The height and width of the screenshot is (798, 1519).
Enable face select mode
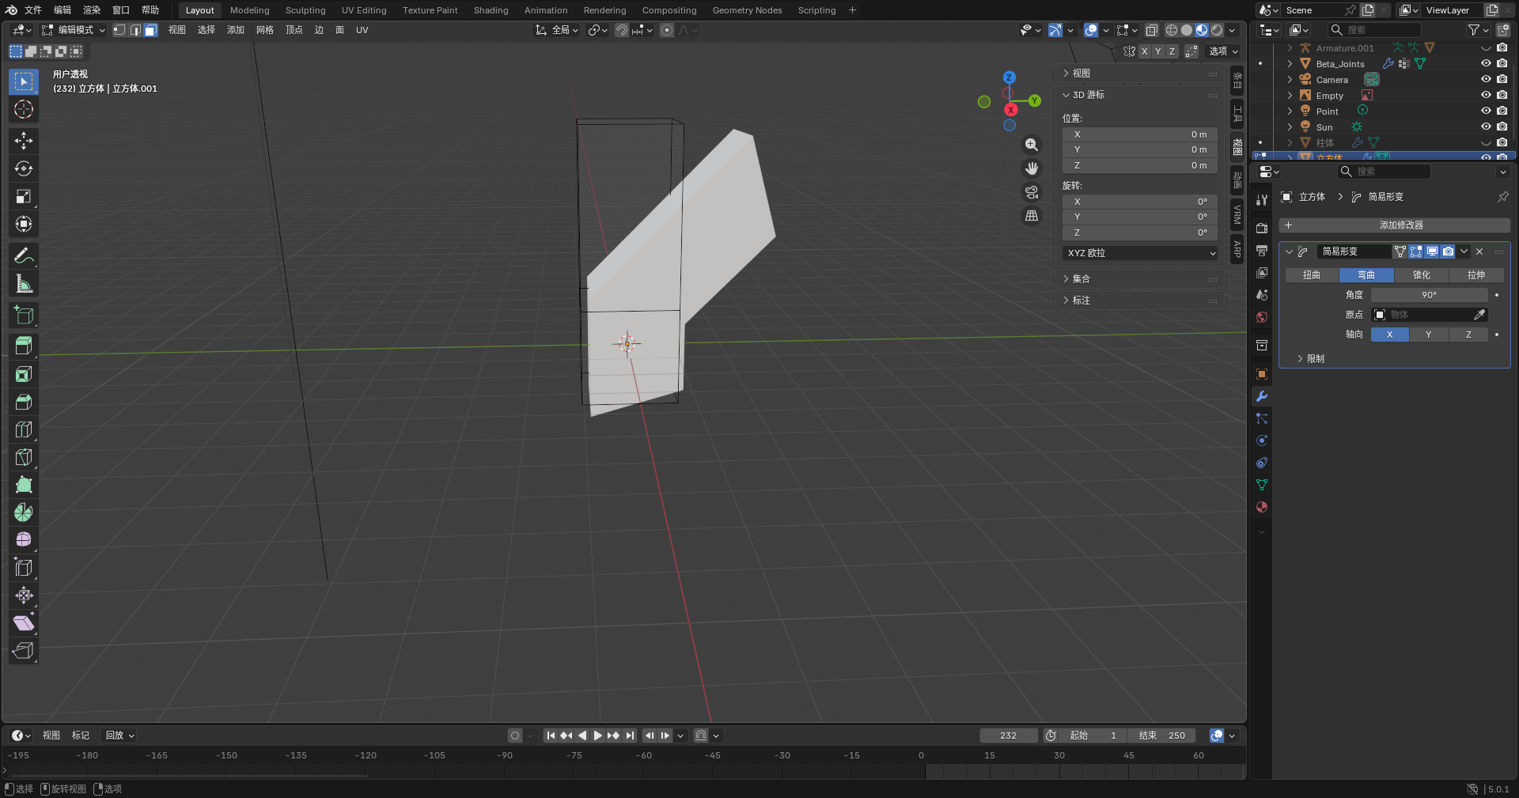click(x=151, y=30)
